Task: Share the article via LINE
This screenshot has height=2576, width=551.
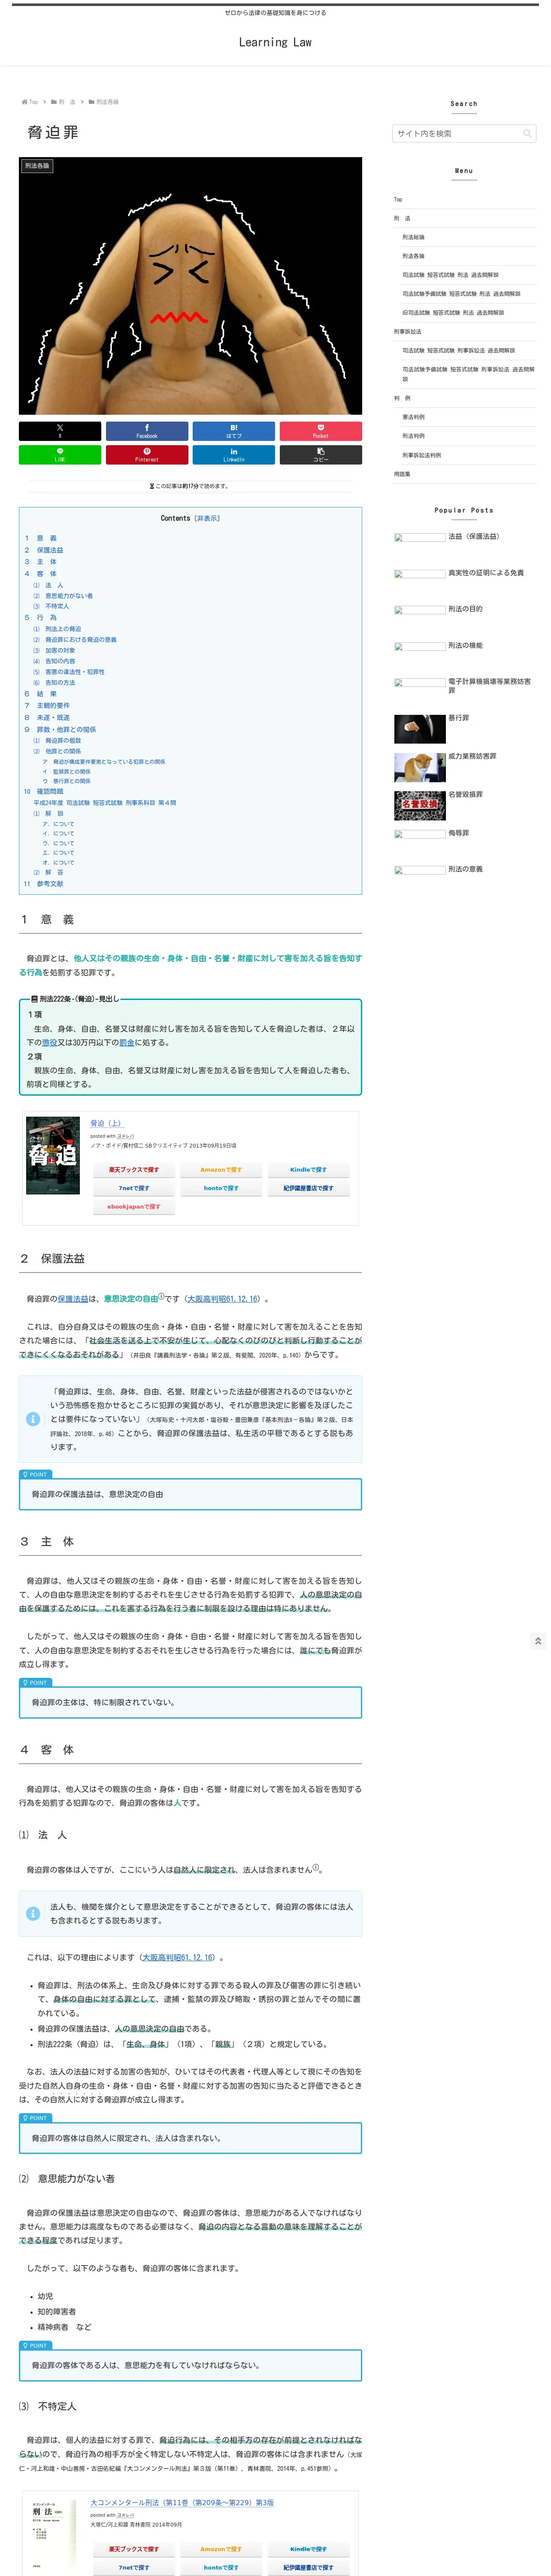Action: pyautogui.click(x=60, y=455)
